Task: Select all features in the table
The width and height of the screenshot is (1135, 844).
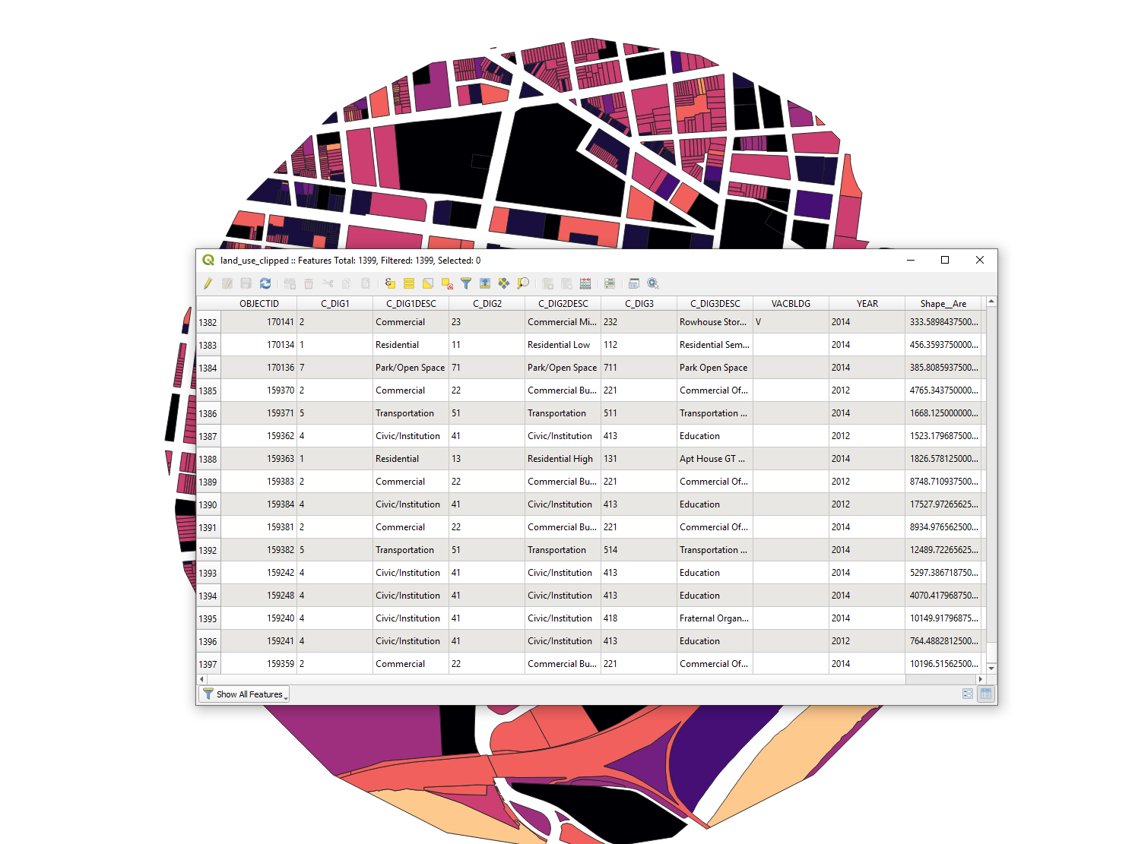Action: [409, 283]
